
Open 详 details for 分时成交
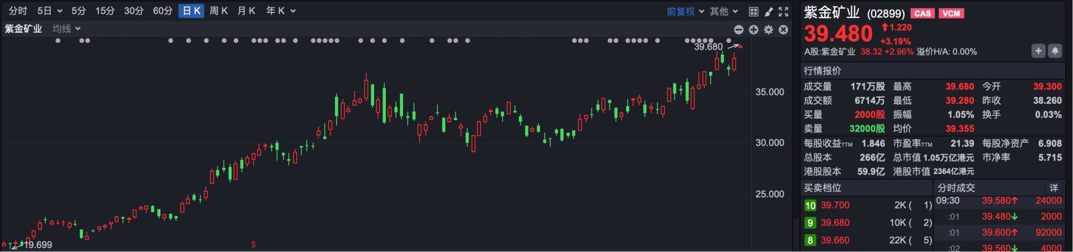[1053, 188]
